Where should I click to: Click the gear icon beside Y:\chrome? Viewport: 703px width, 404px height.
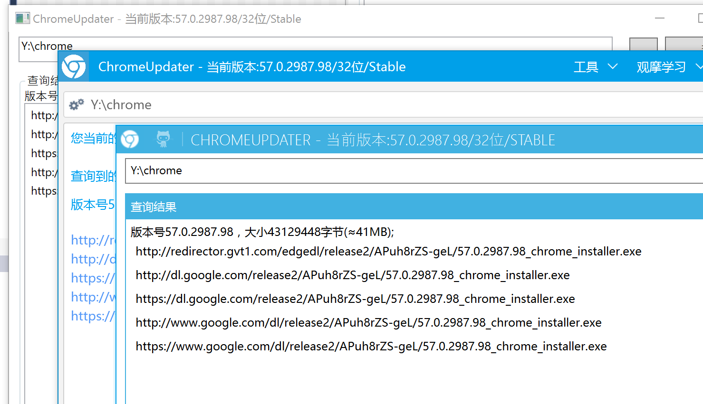click(77, 104)
